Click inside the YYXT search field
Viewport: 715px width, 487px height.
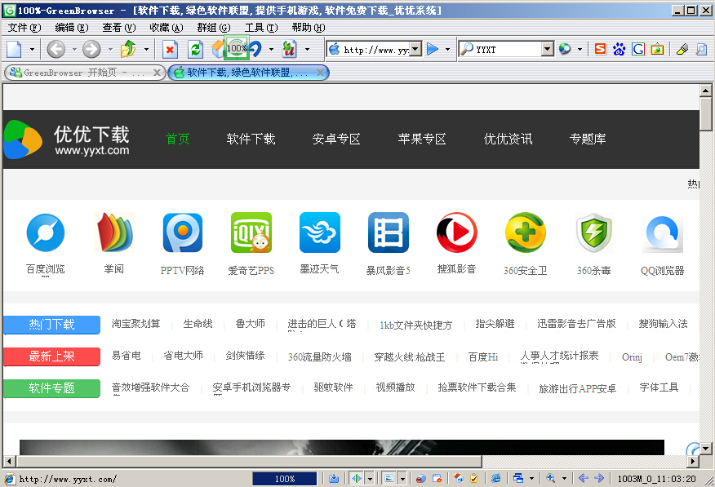508,49
